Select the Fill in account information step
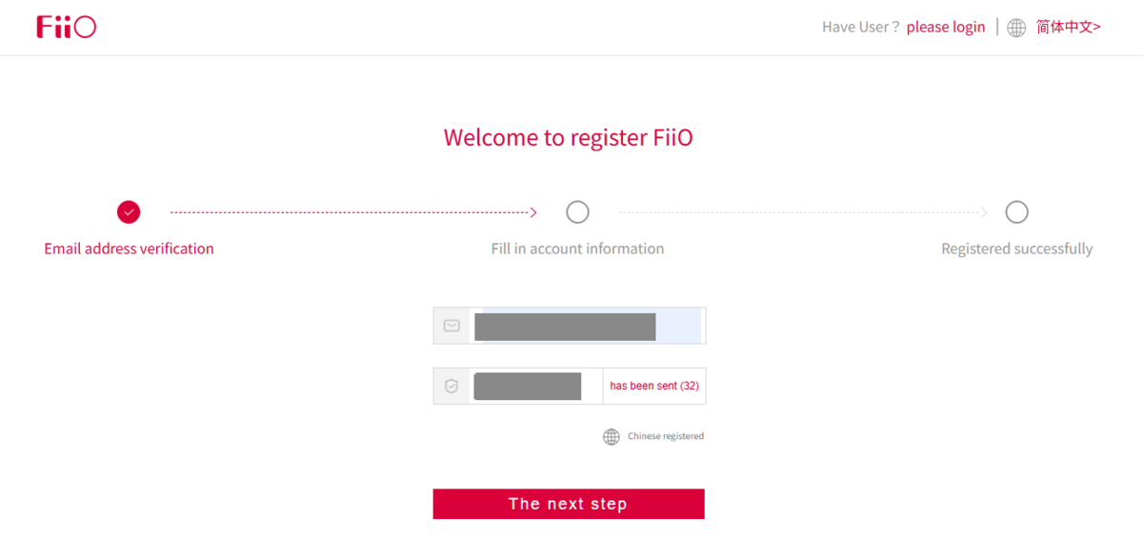The height and width of the screenshot is (559, 1143). pyautogui.click(x=577, y=249)
